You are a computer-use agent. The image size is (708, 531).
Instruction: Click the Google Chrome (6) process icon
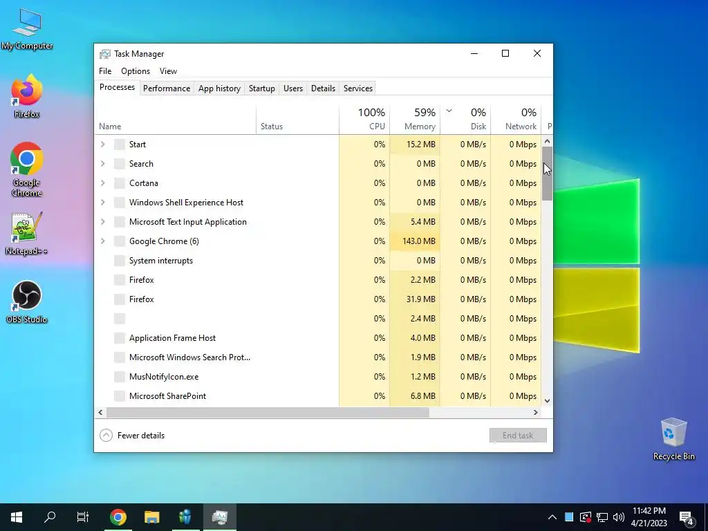[119, 241]
